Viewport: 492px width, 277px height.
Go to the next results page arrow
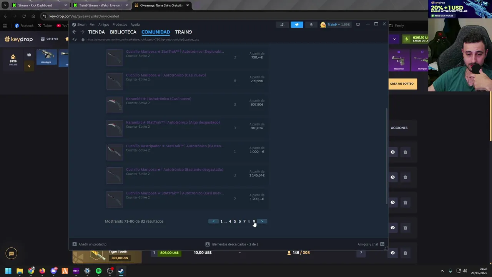click(262, 221)
